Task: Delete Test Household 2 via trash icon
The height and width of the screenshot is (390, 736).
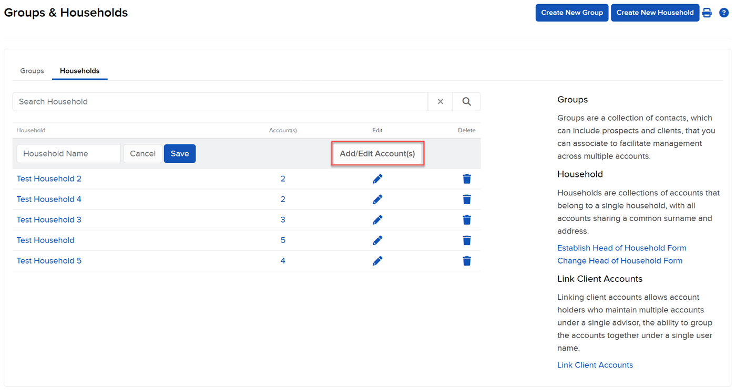Action: click(x=467, y=179)
